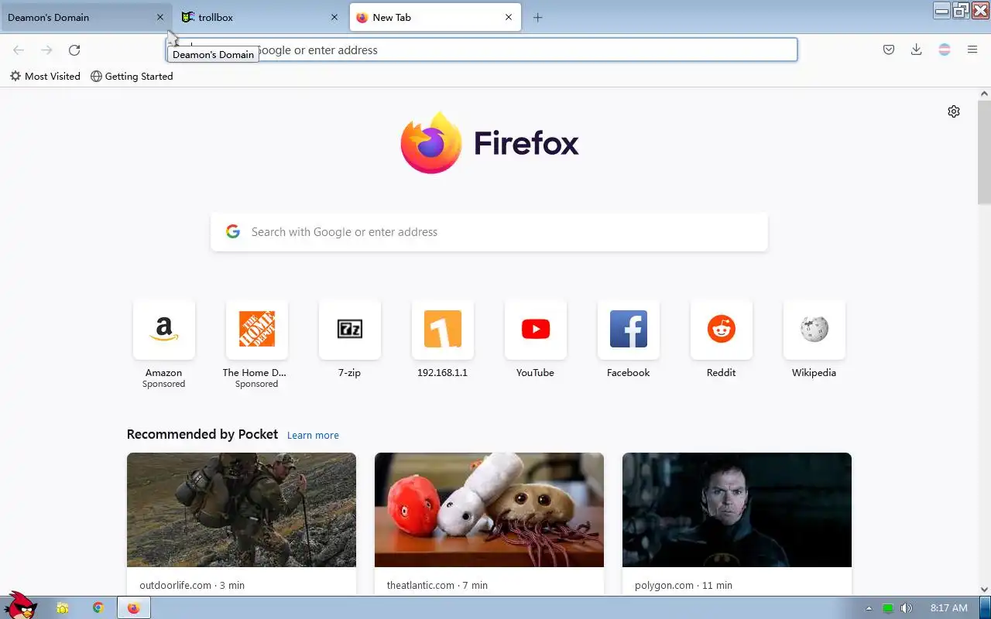Click the vertical page scrollbar thumb
991x619 pixels.
click(984, 152)
